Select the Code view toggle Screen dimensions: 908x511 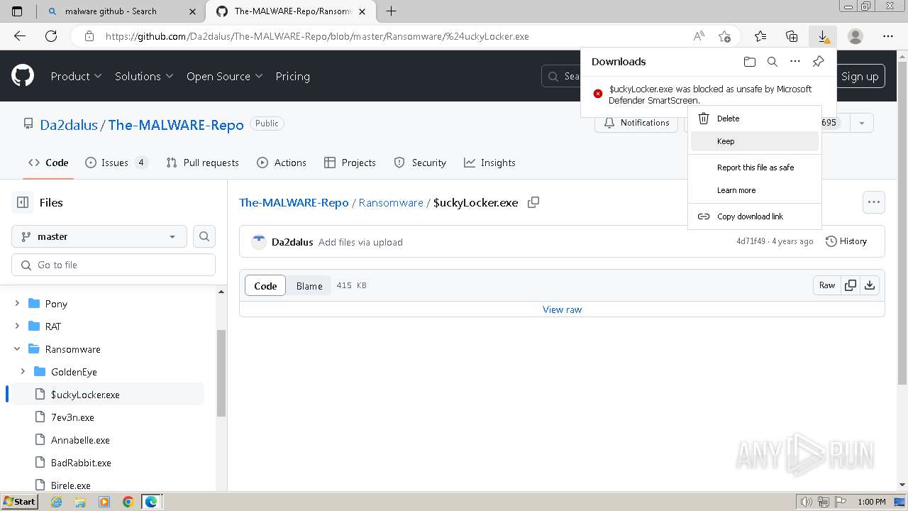(265, 285)
